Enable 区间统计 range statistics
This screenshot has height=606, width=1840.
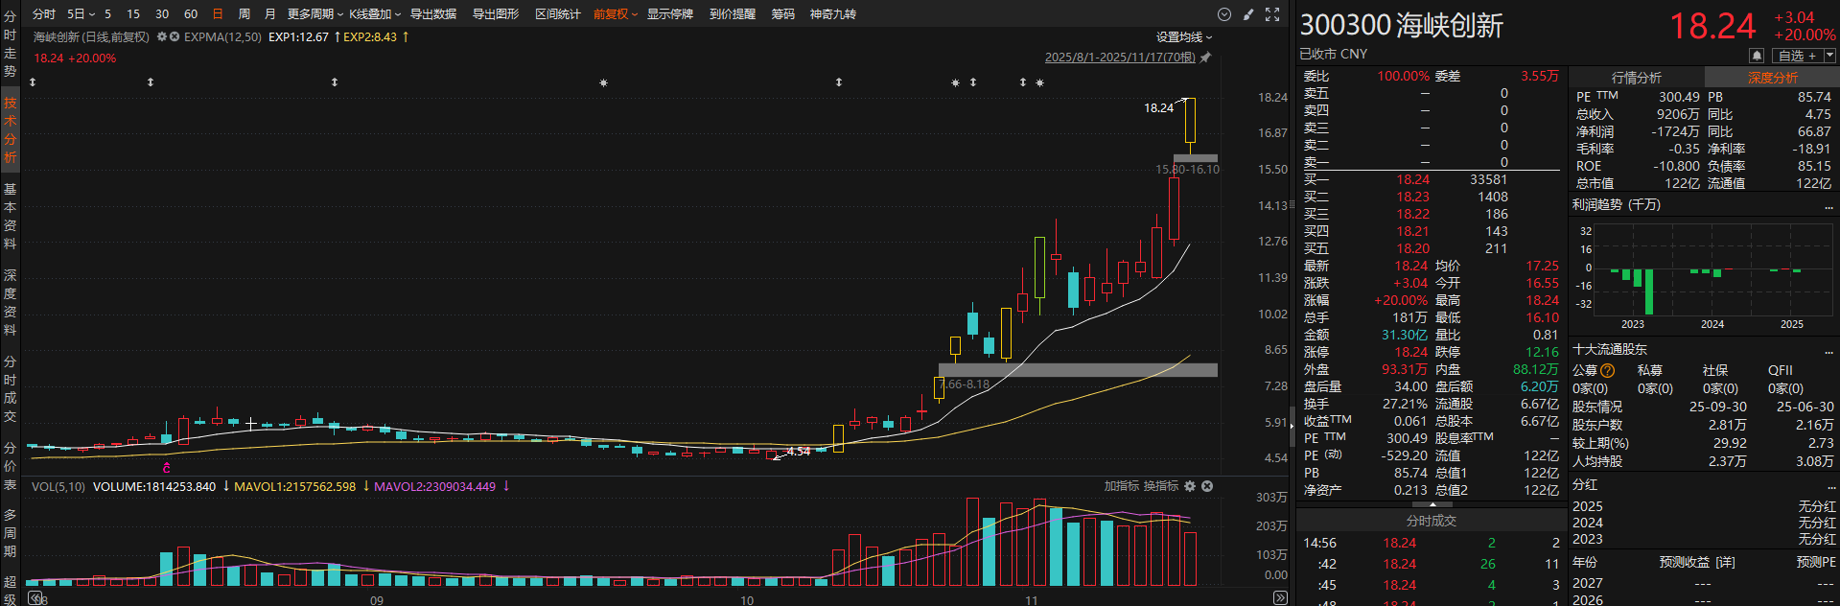tap(557, 14)
